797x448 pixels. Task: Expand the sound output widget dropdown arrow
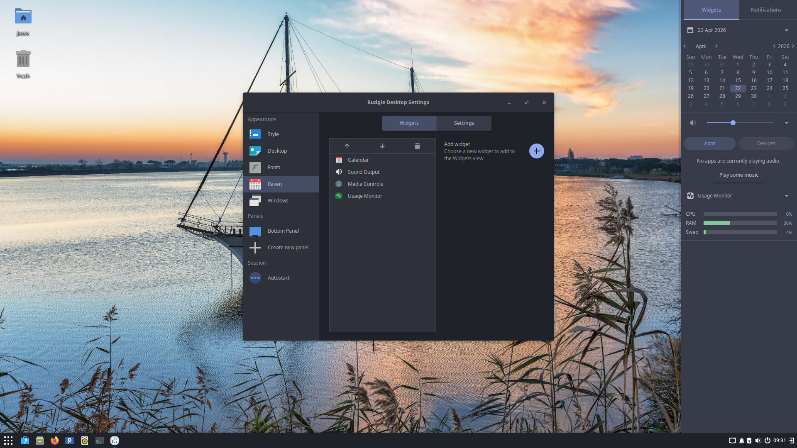[786, 123]
